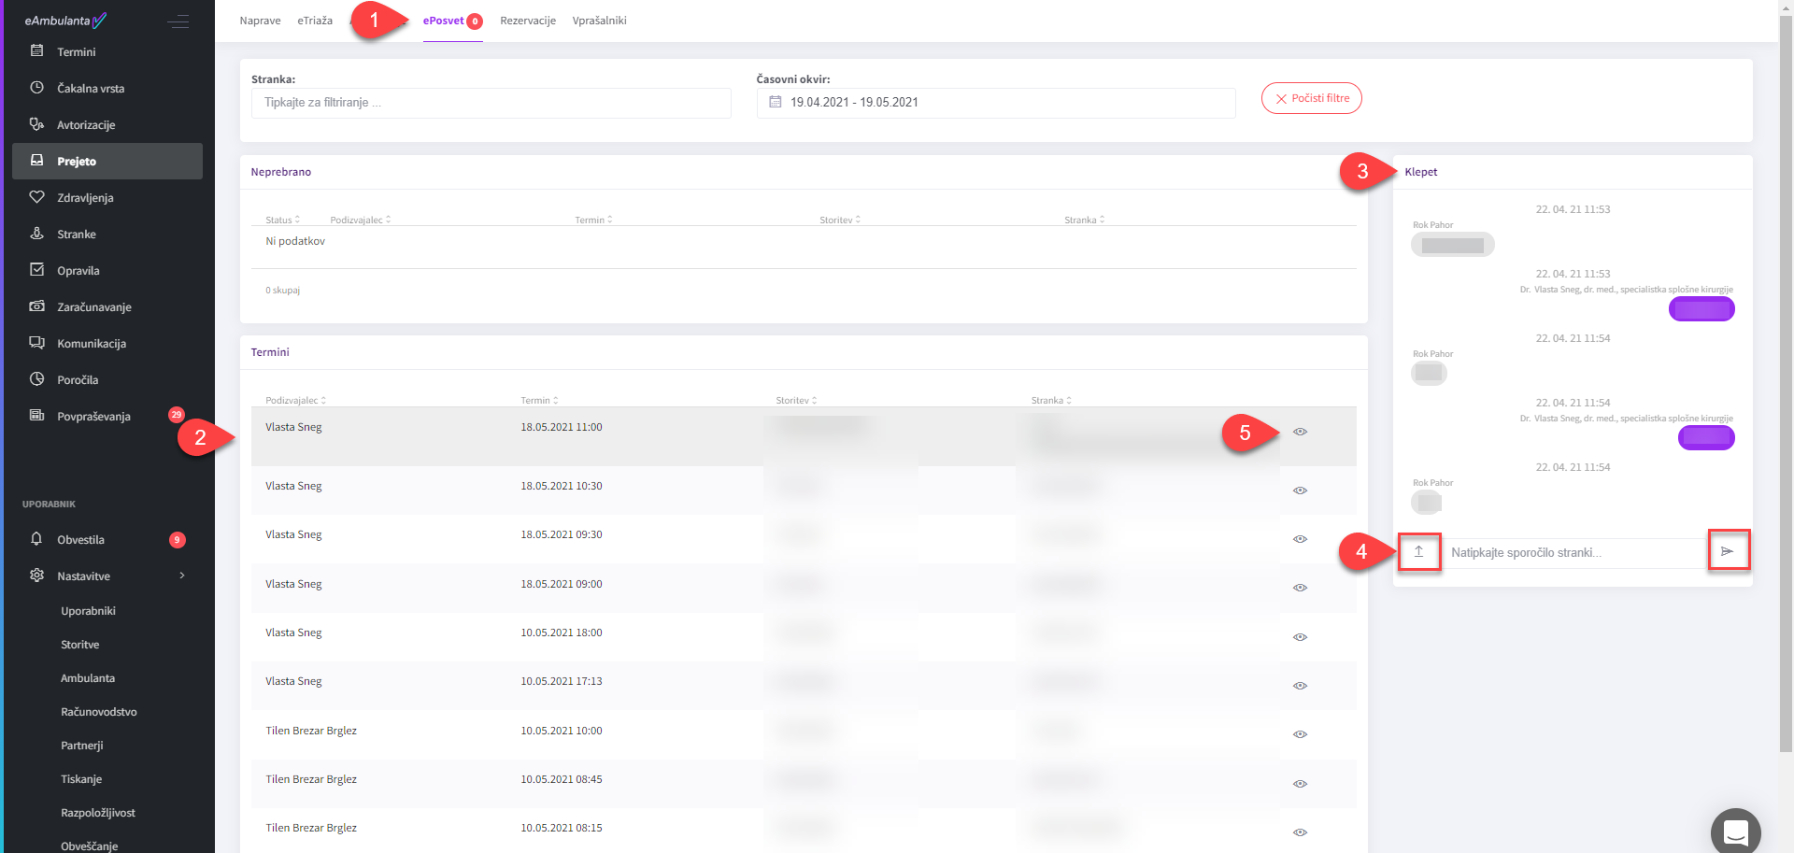View the 18.05.2021 10:30 appointment eye icon
Screen dimensions: 1794x853
[1300, 490]
